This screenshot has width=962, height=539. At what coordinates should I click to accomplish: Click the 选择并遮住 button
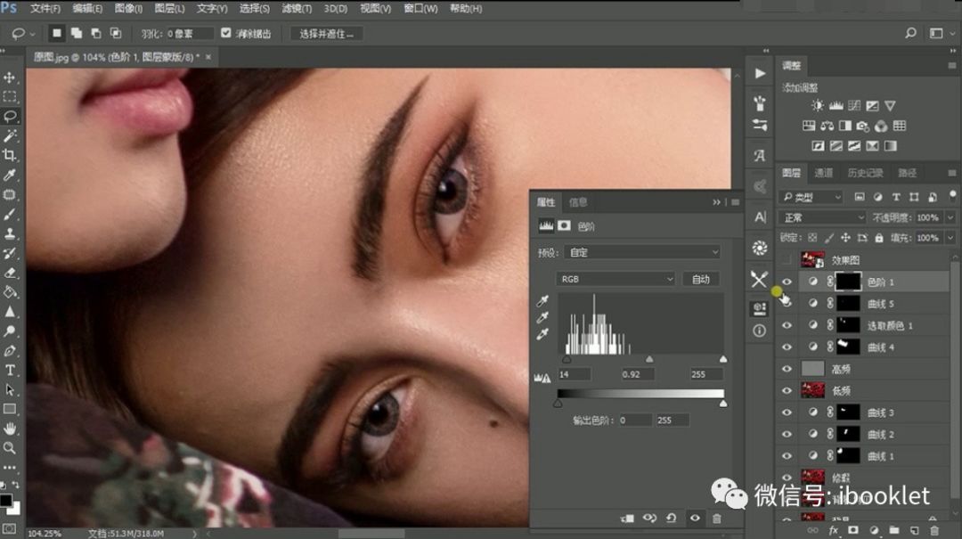326,34
